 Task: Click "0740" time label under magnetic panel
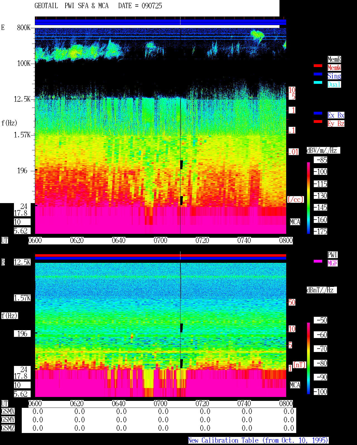point(244,403)
